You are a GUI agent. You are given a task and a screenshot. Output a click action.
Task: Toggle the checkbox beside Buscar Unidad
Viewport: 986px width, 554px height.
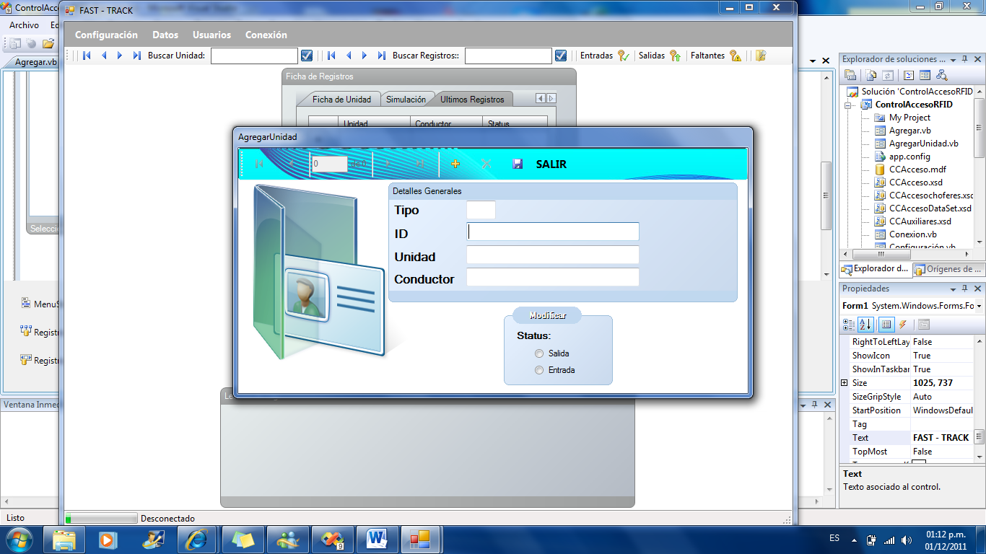tap(307, 56)
